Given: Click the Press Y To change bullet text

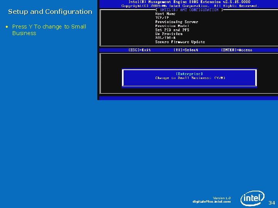Looking at the screenshot, I should [x=49, y=30].
